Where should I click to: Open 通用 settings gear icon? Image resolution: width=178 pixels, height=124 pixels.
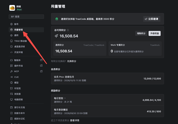coord(11,35)
